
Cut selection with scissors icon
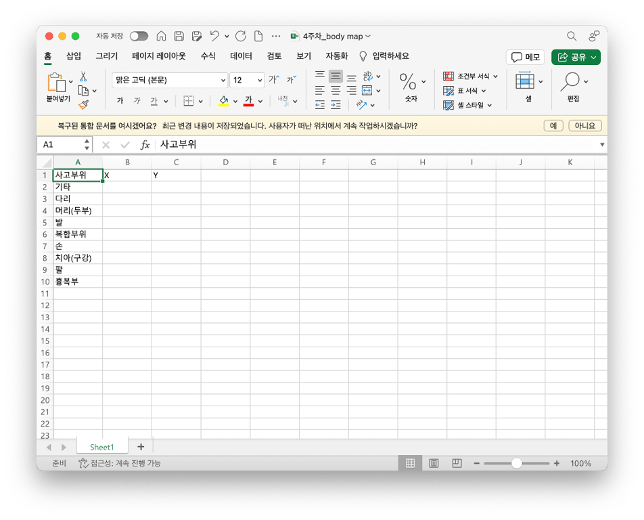pos(83,77)
